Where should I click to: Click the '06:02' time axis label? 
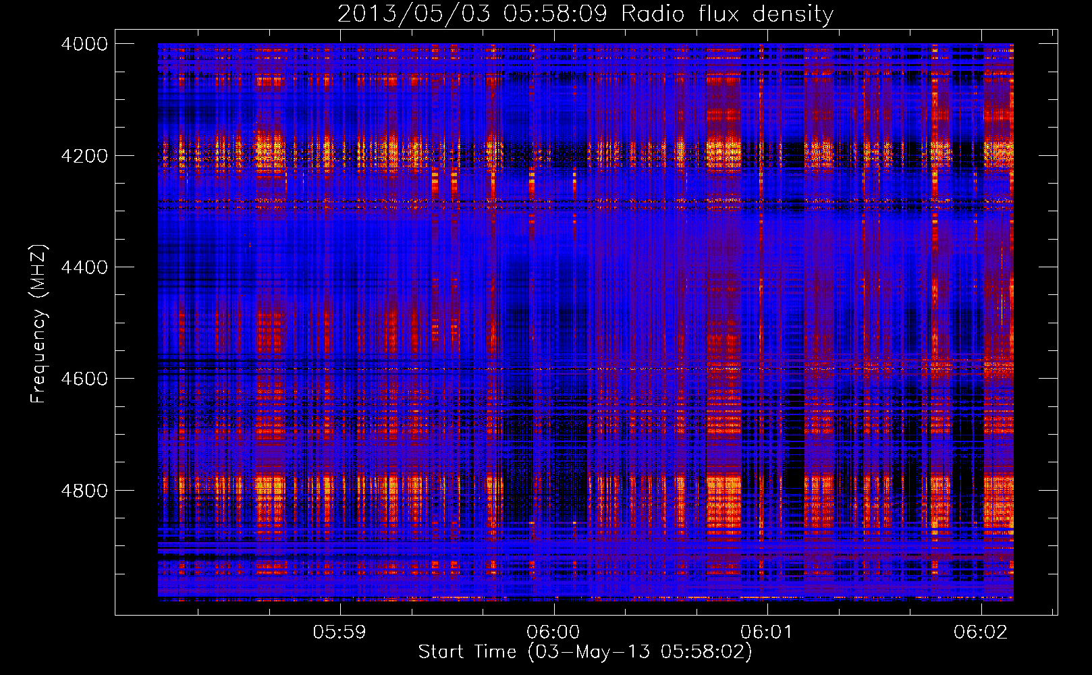click(x=980, y=632)
